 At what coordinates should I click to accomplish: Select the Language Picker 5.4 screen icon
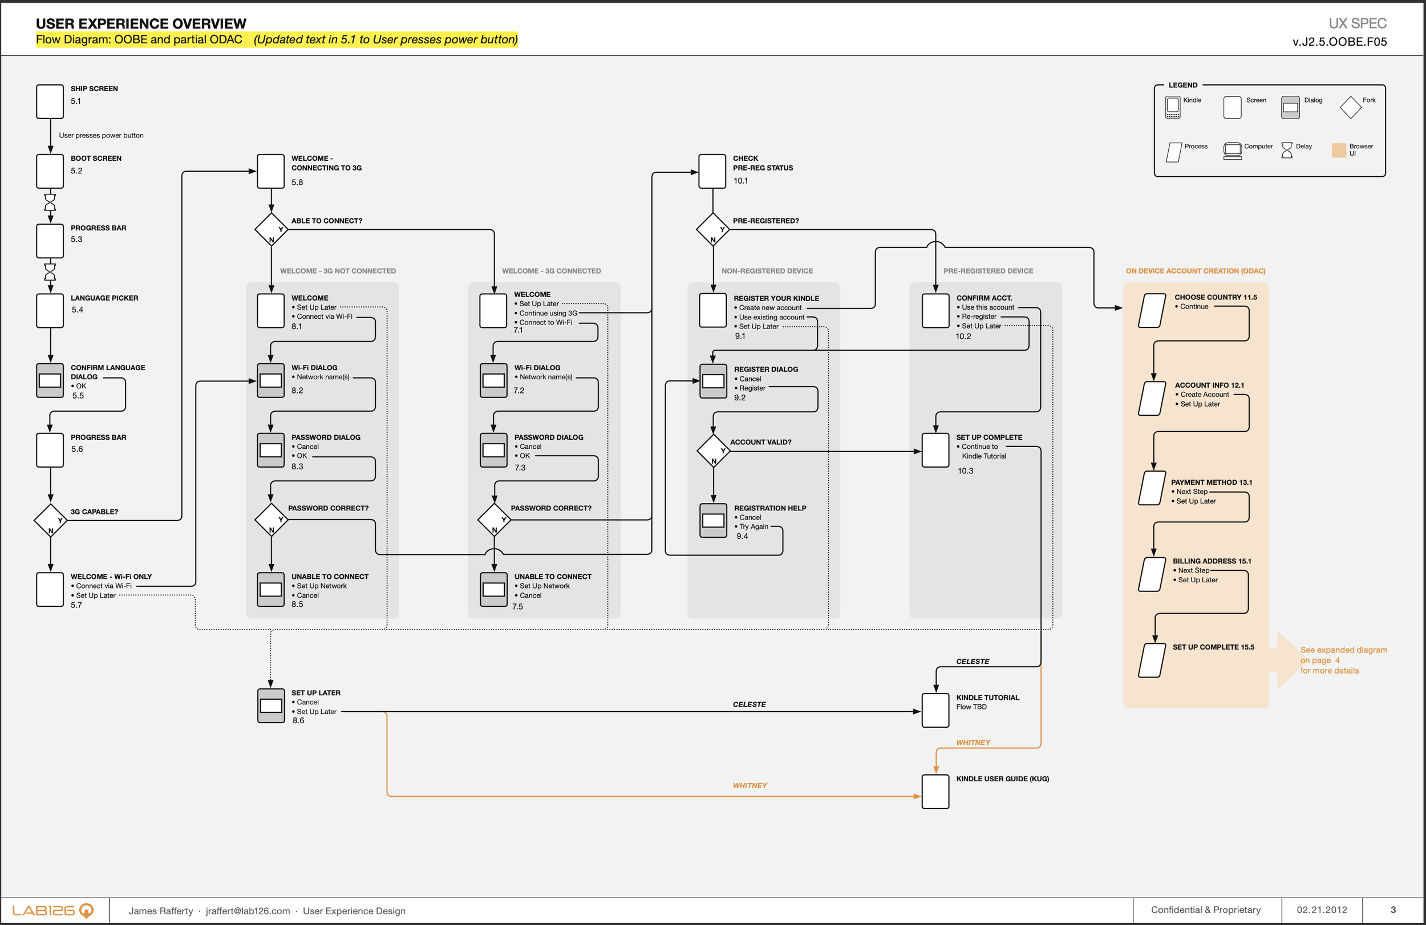click(50, 310)
